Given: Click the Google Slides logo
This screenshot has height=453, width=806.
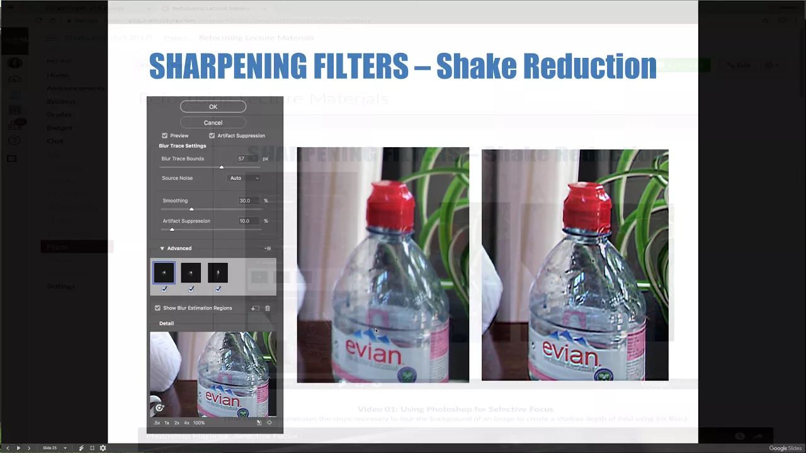Looking at the screenshot, I should [785, 448].
